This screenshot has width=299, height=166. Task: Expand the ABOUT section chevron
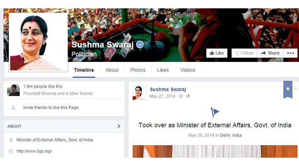(x=119, y=126)
